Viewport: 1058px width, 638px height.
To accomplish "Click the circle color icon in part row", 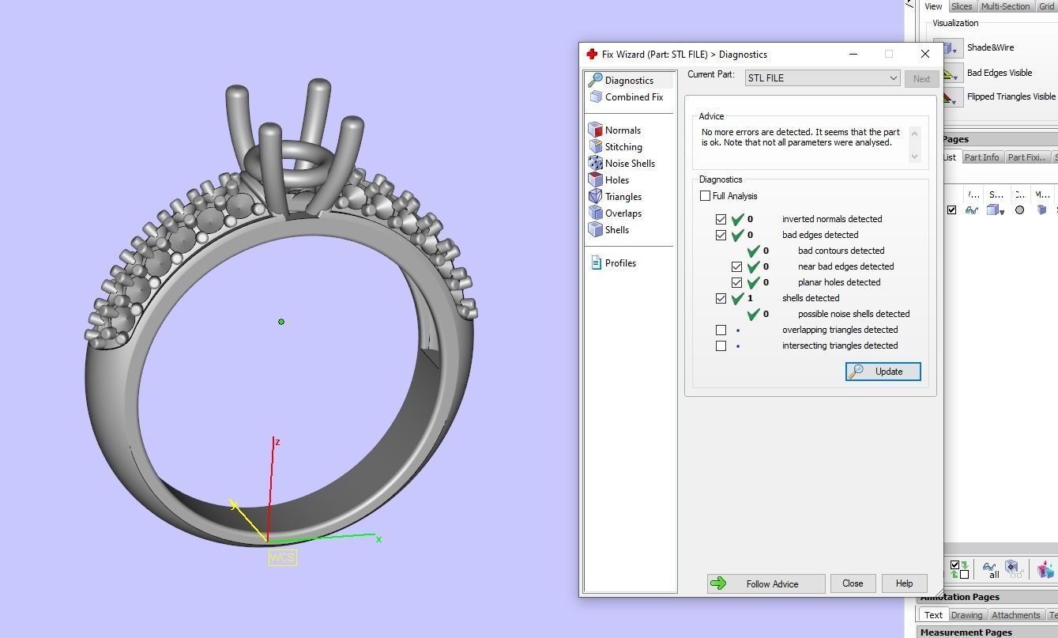I will pos(1019,210).
